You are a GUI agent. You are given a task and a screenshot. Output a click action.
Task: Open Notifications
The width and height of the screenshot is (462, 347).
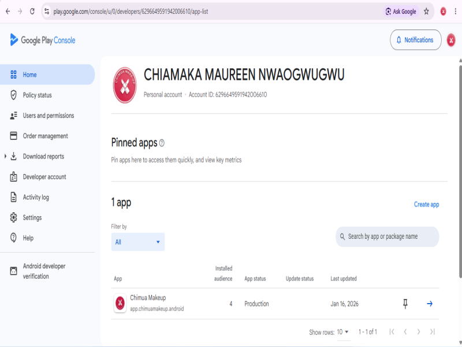[x=415, y=40]
